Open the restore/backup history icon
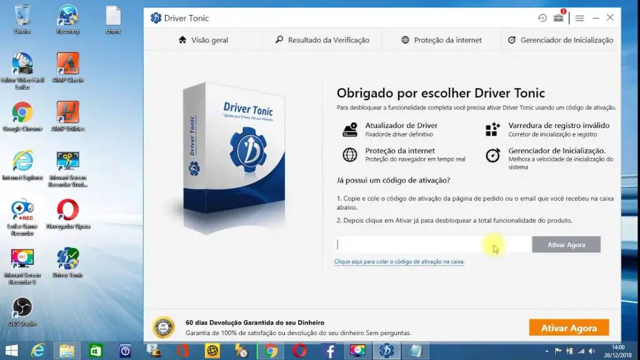 tap(542, 18)
